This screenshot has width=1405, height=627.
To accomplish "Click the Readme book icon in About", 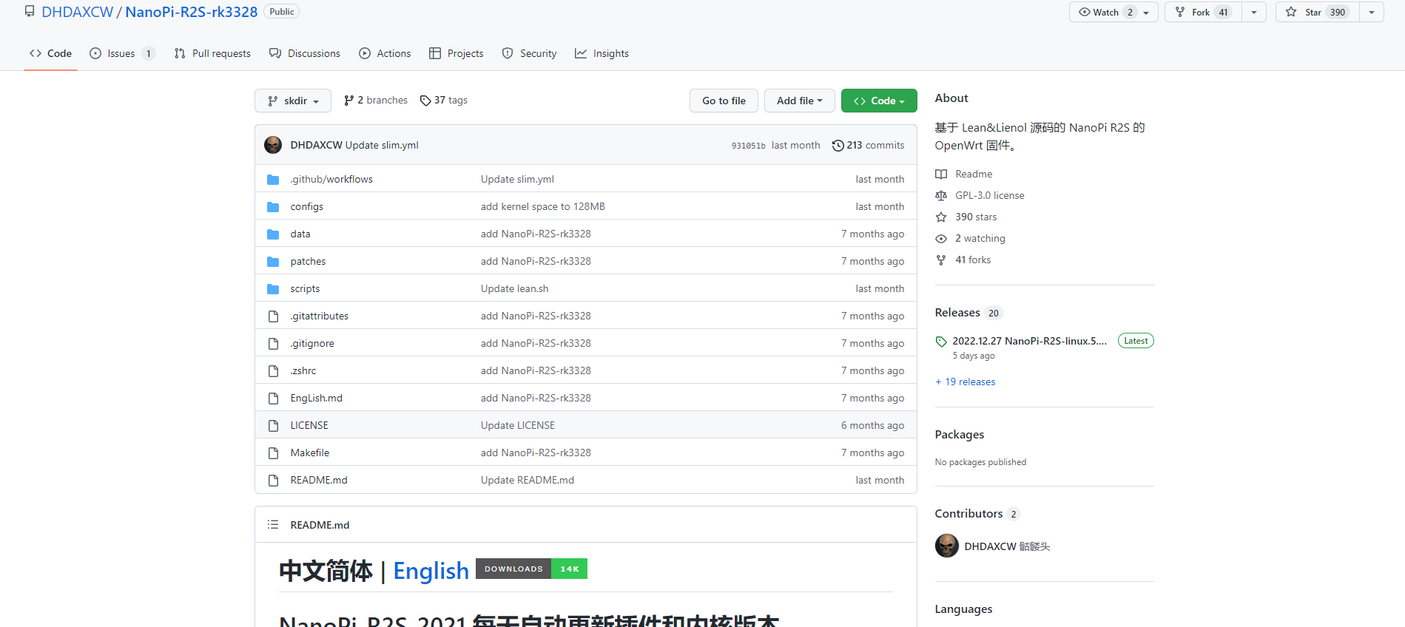I will tap(941, 174).
